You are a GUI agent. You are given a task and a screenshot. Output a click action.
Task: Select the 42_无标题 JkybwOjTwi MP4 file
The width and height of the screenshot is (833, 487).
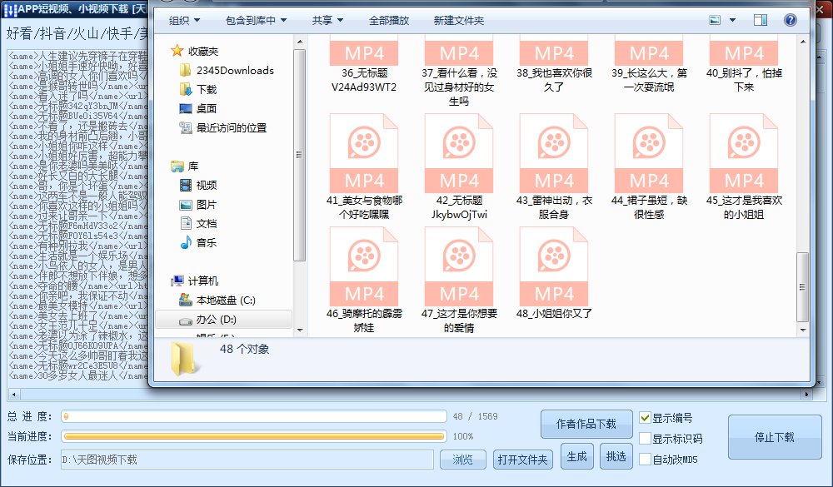click(x=459, y=166)
